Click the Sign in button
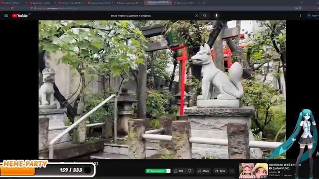The image size is (319, 179). 313,15
